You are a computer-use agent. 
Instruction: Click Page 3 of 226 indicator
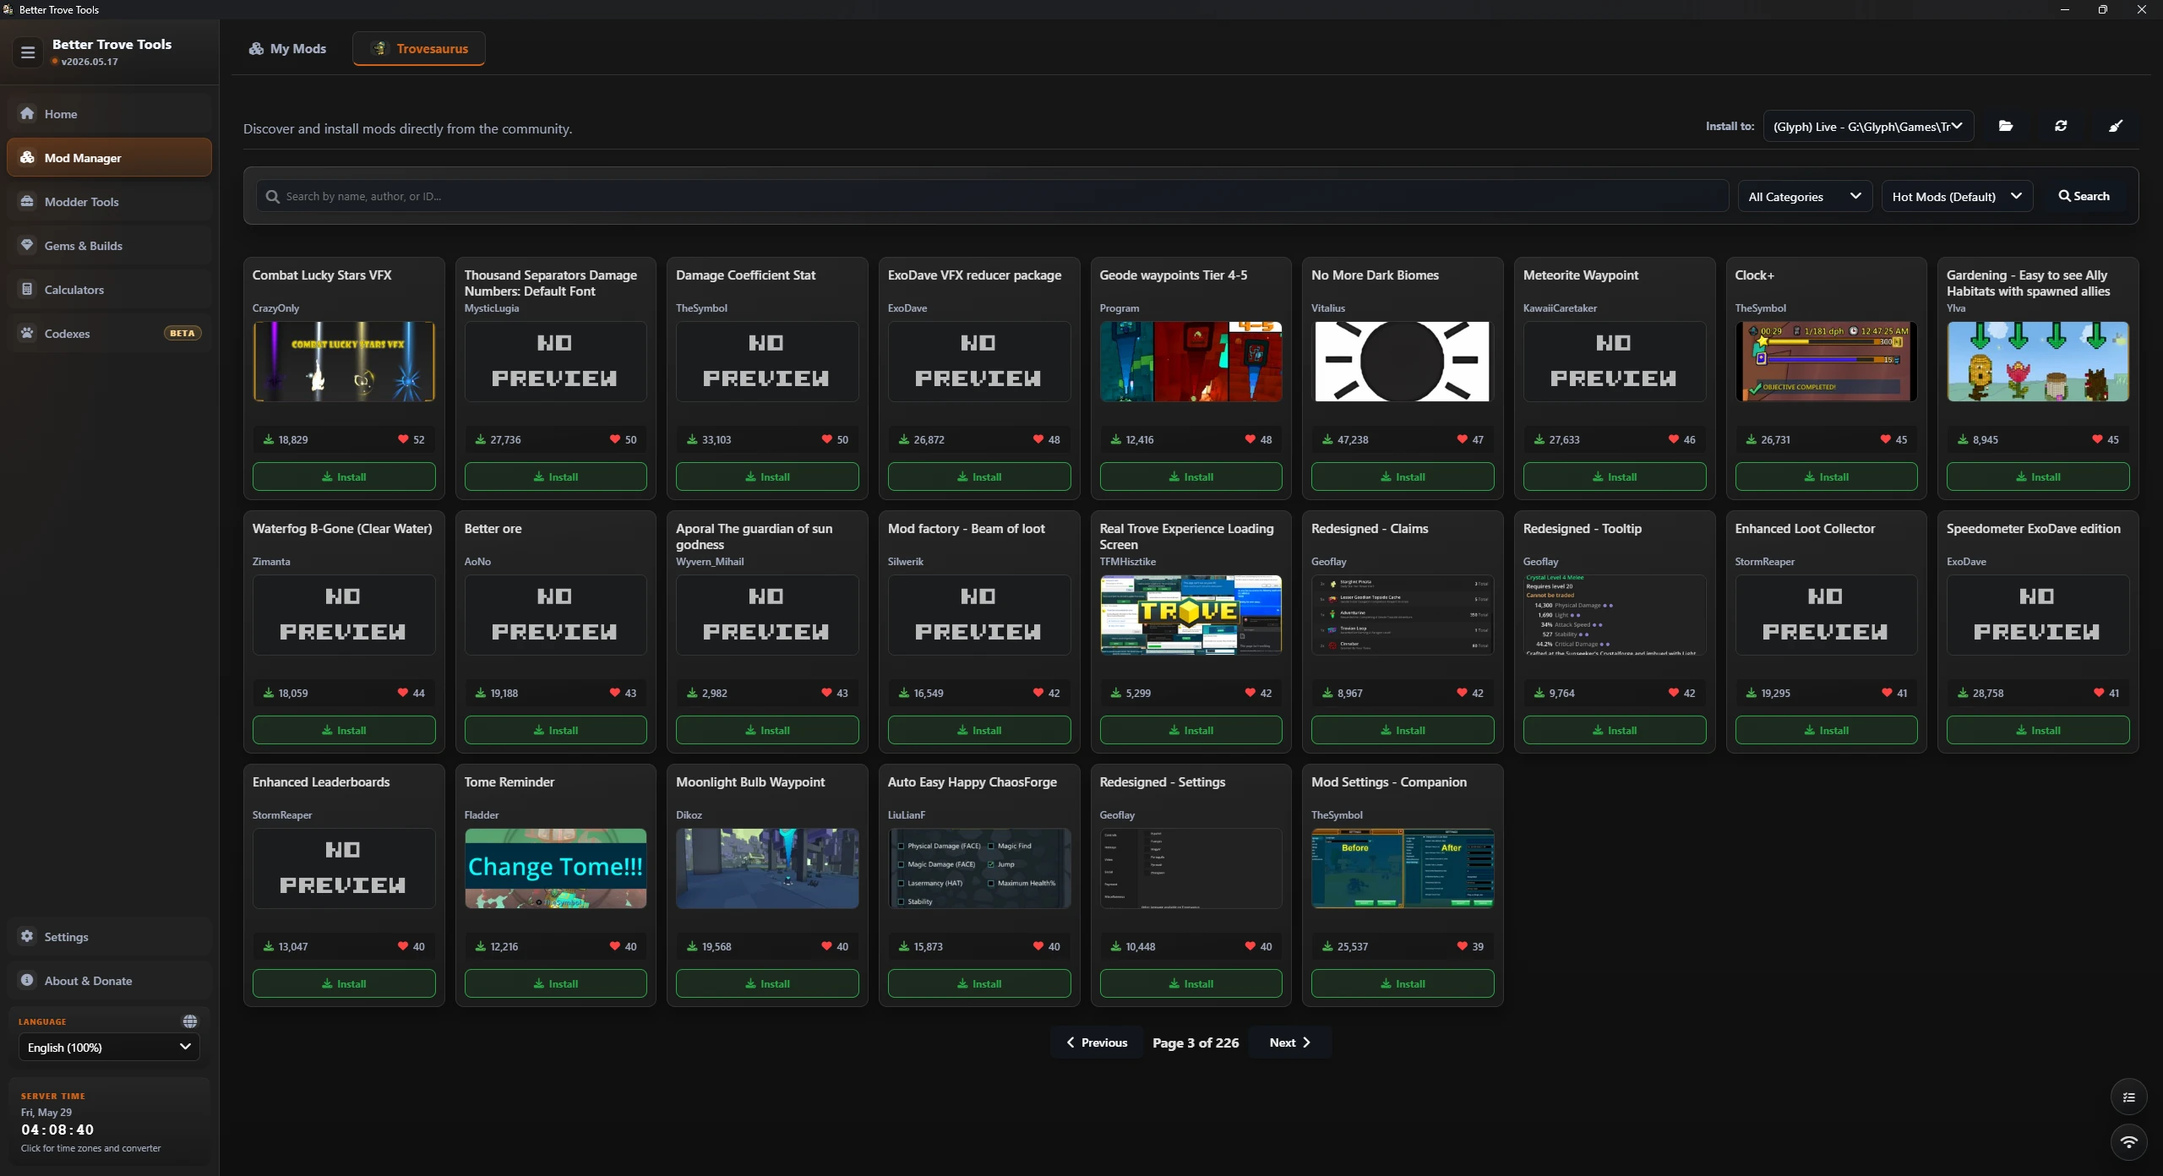click(1196, 1043)
